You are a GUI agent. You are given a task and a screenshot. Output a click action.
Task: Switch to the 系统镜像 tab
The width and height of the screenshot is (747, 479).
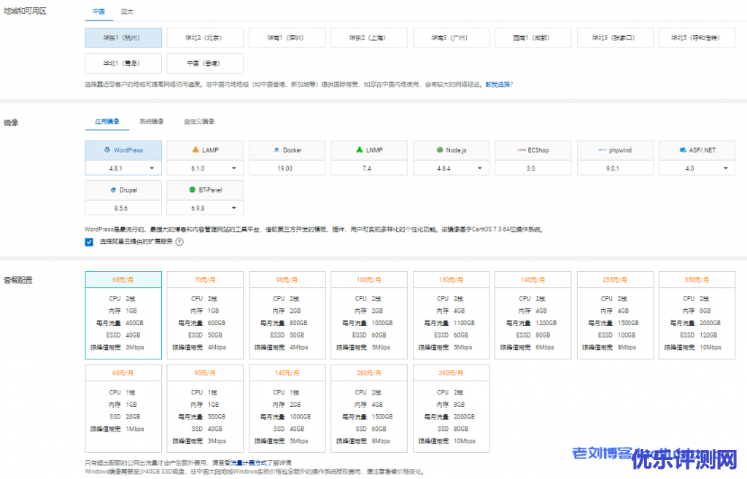click(152, 121)
